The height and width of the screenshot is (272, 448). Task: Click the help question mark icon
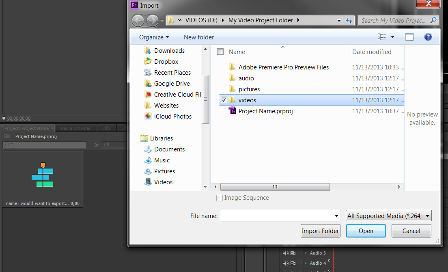pos(428,37)
